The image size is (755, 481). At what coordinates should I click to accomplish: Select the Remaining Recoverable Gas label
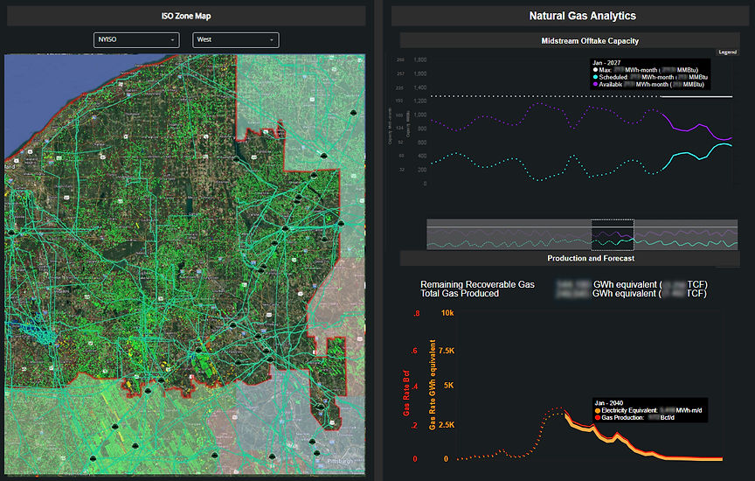[477, 284]
